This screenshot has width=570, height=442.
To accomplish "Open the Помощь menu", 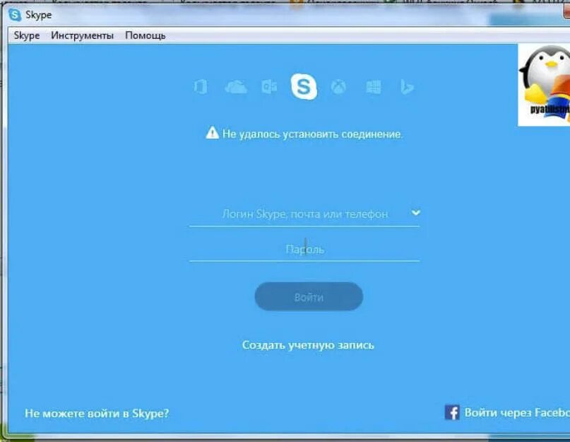I will pyautogui.click(x=146, y=35).
